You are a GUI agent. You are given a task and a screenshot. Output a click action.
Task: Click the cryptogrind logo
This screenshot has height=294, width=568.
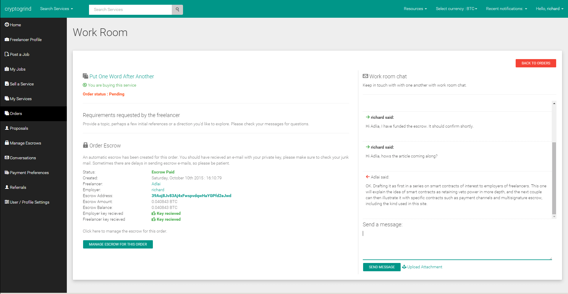(18, 9)
